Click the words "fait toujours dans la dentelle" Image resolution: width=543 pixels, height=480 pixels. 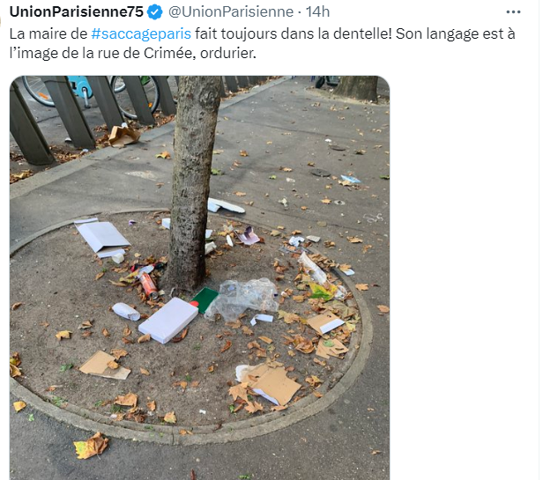pyautogui.click(x=288, y=34)
